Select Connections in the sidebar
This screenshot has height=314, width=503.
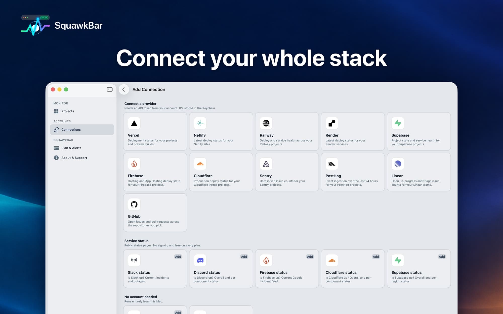pos(82,130)
